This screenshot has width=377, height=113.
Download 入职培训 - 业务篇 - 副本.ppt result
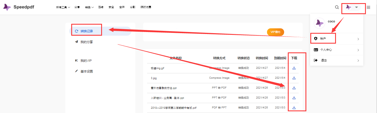tap(294, 98)
